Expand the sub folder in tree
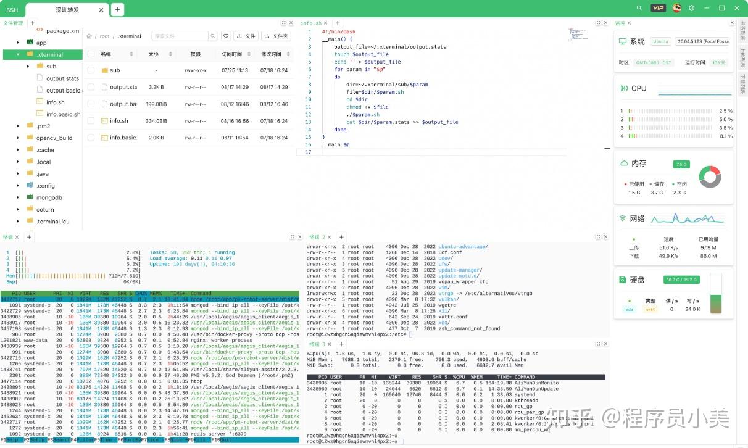Image resolution: width=748 pixels, height=448 pixels. 28,66
